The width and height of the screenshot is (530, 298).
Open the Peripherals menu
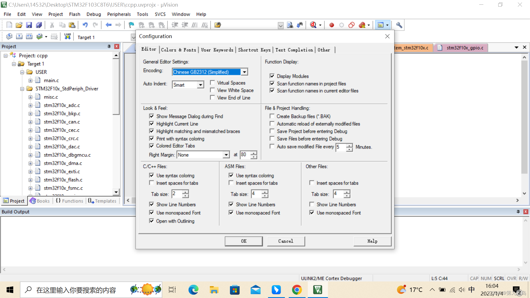(x=119, y=14)
